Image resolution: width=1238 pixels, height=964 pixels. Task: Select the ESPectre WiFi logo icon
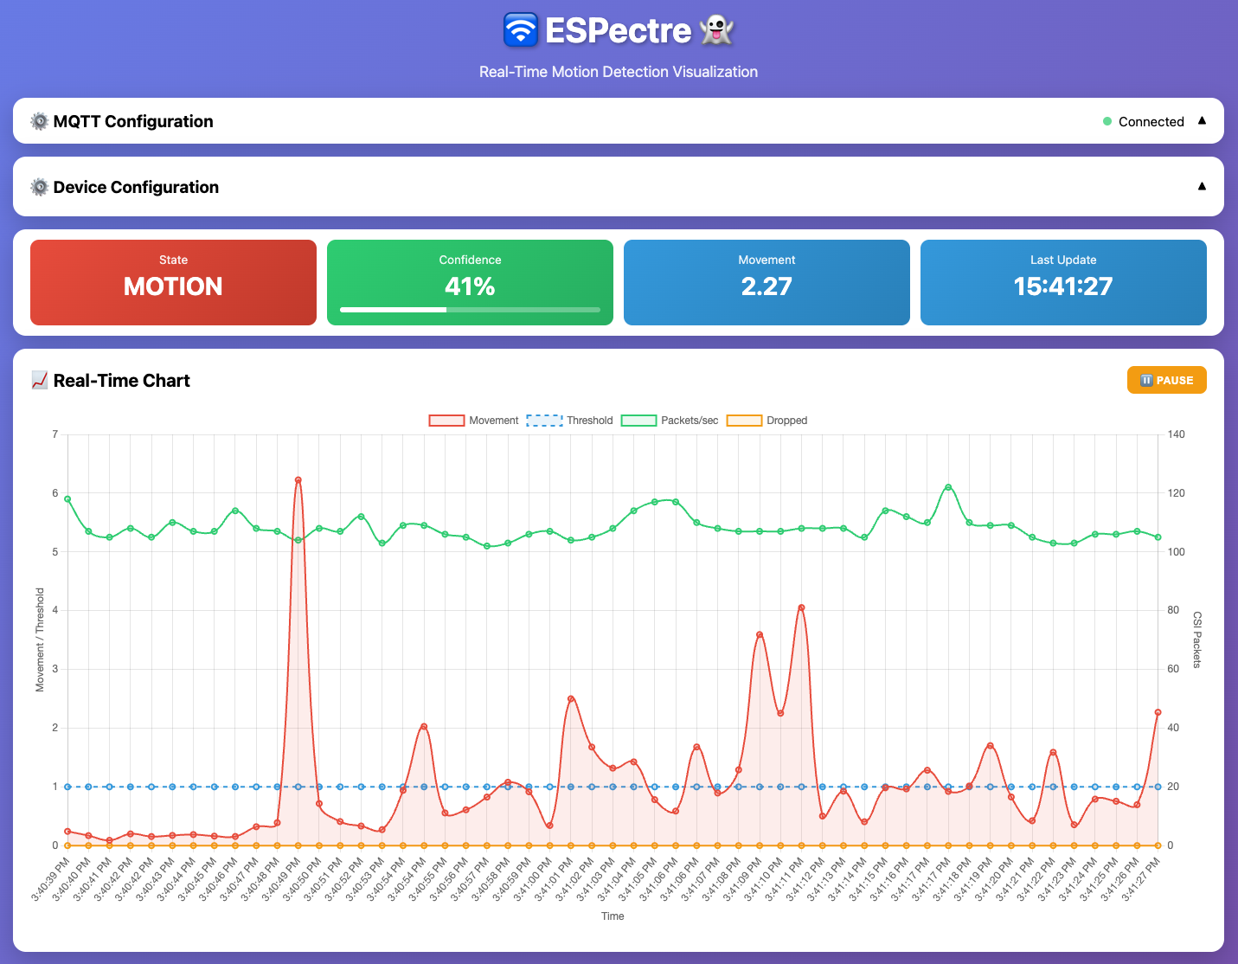520,29
